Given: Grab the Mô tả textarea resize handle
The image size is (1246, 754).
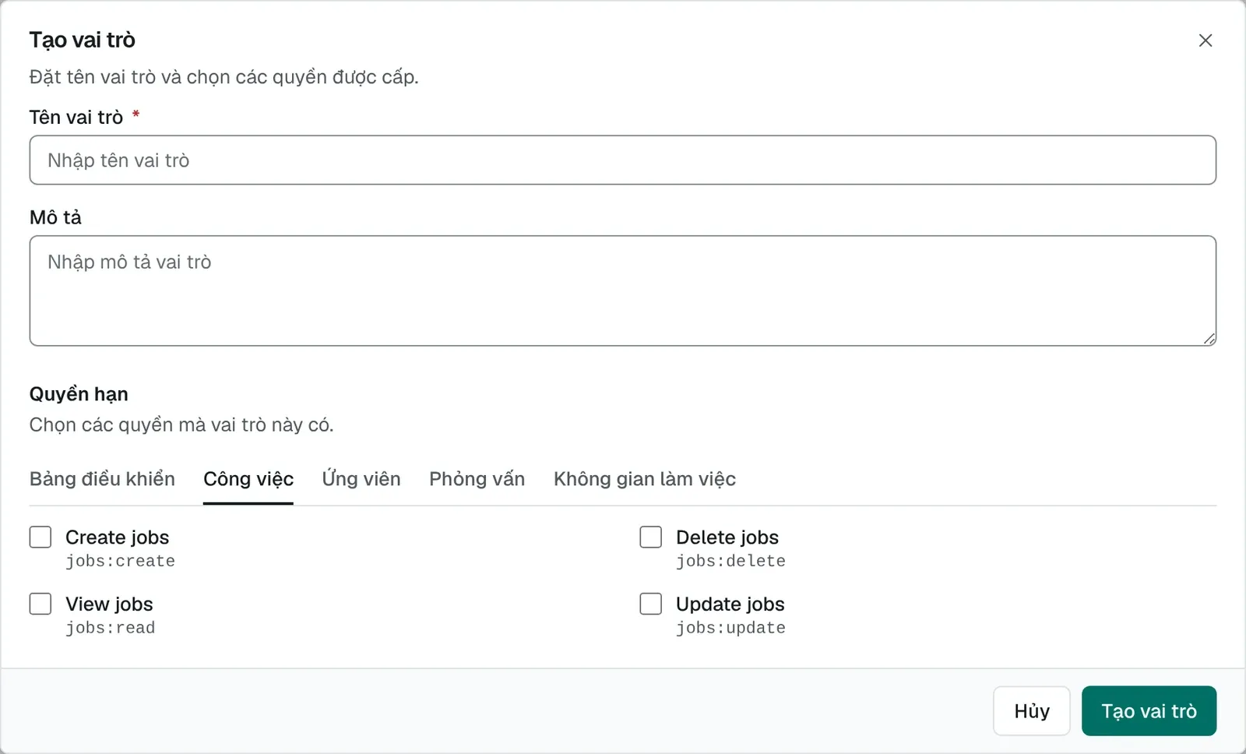Looking at the screenshot, I should 1209,339.
